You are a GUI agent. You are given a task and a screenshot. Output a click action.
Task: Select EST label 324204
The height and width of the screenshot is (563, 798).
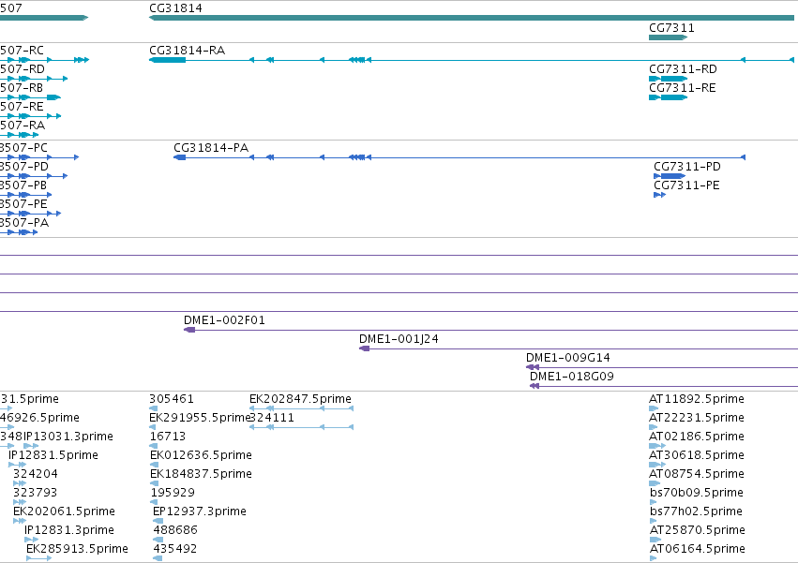(35, 474)
